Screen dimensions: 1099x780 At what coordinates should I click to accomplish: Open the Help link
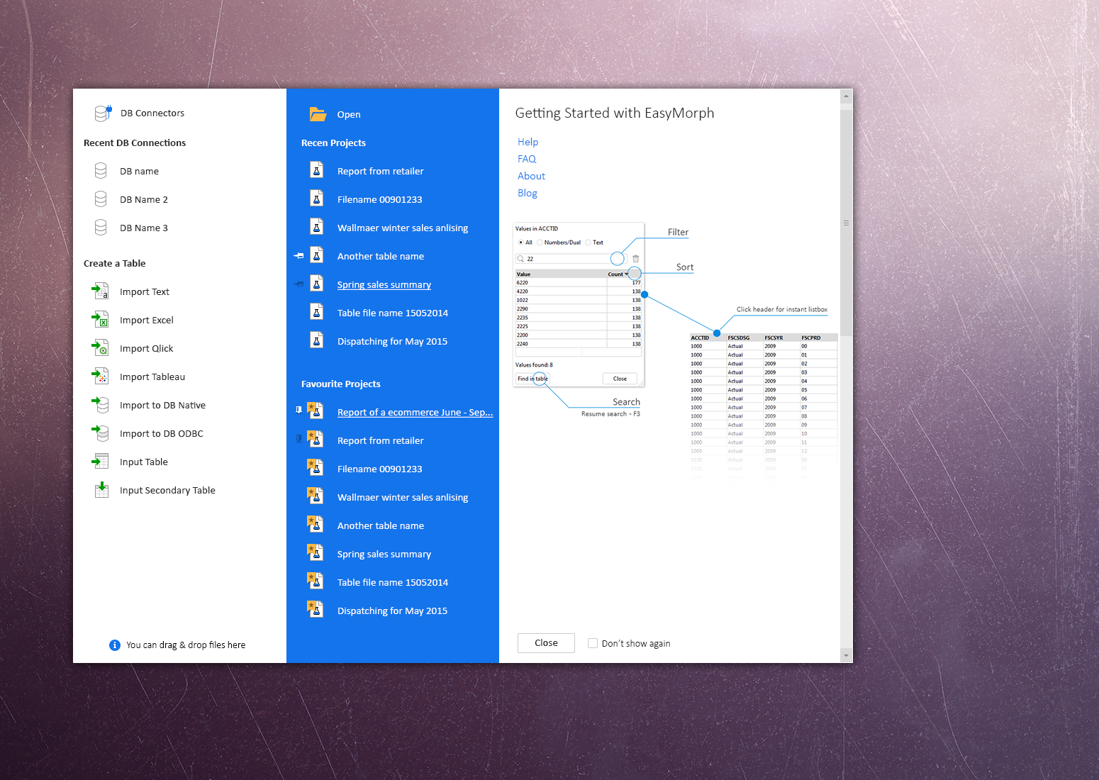[528, 142]
